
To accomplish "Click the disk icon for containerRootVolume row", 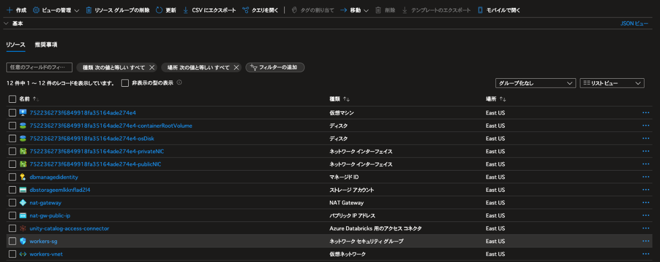I will tap(23, 126).
